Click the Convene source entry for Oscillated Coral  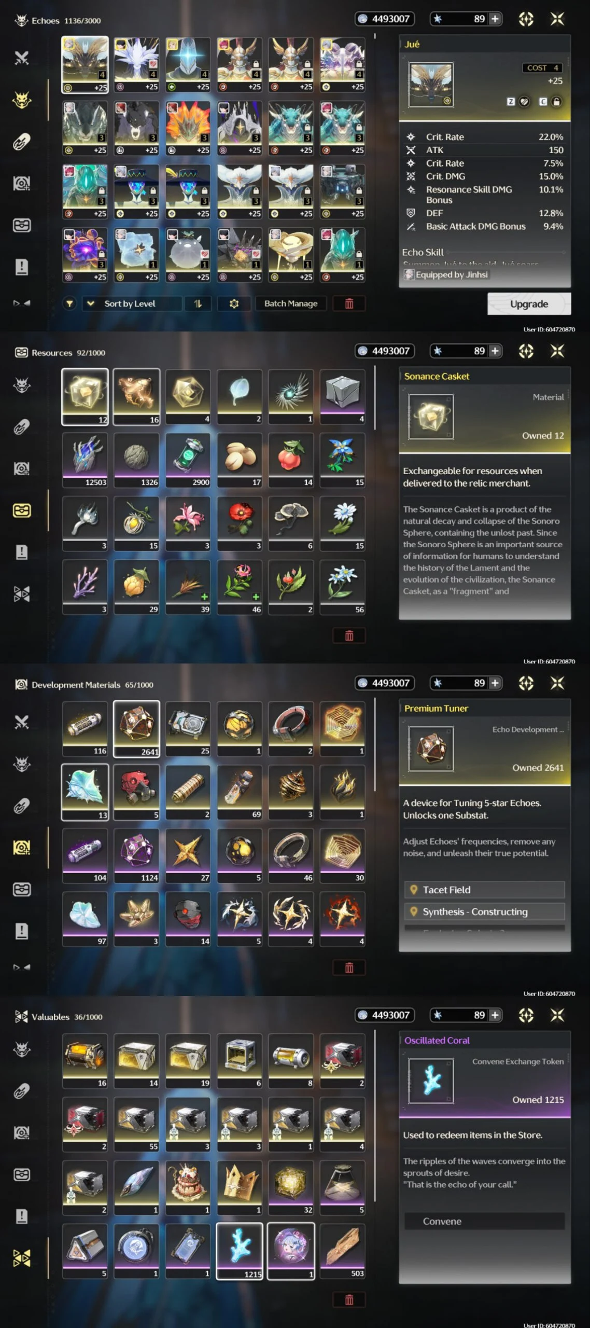484,1221
